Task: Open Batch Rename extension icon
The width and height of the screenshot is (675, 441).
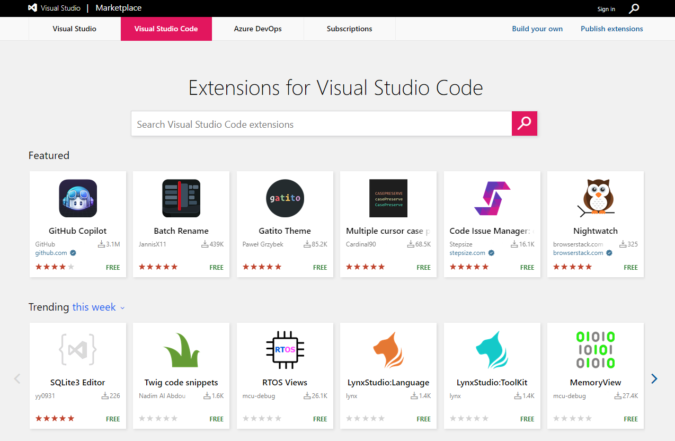Action: coord(181,198)
